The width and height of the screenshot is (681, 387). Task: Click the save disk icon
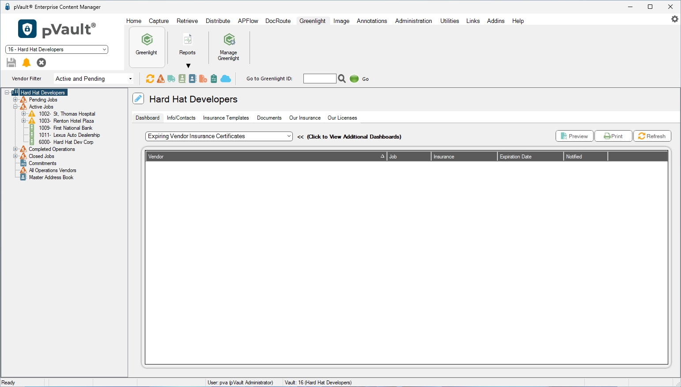tap(11, 63)
